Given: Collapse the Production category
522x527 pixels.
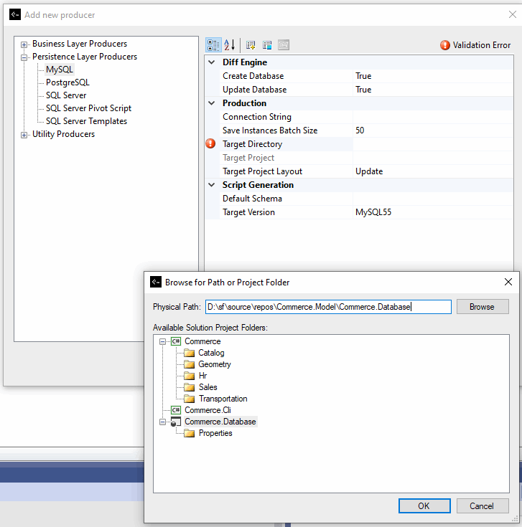Looking at the screenshot, I should click(212, 103).
